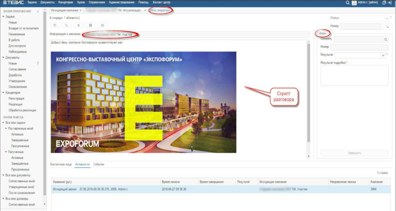
Task: Collapse the Все мои документы folder
Action: click(x=3, y=175)
